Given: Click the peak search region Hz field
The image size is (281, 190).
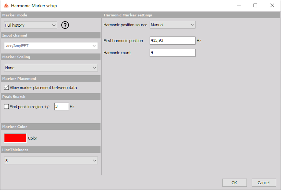Looking at the screenshot, I should (x=61, y=107).
